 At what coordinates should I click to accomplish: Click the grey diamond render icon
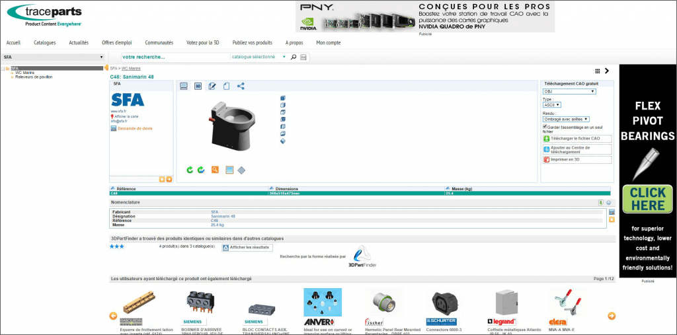pyautogui.click(x=241, y=170)
